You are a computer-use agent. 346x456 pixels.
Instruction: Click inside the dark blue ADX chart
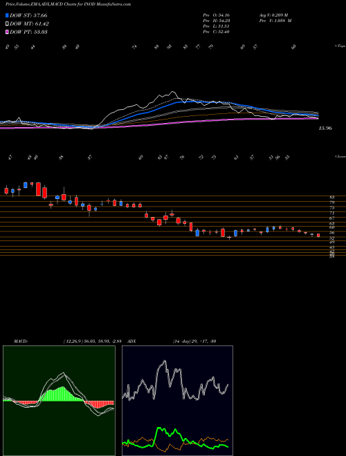coord(177,401)
